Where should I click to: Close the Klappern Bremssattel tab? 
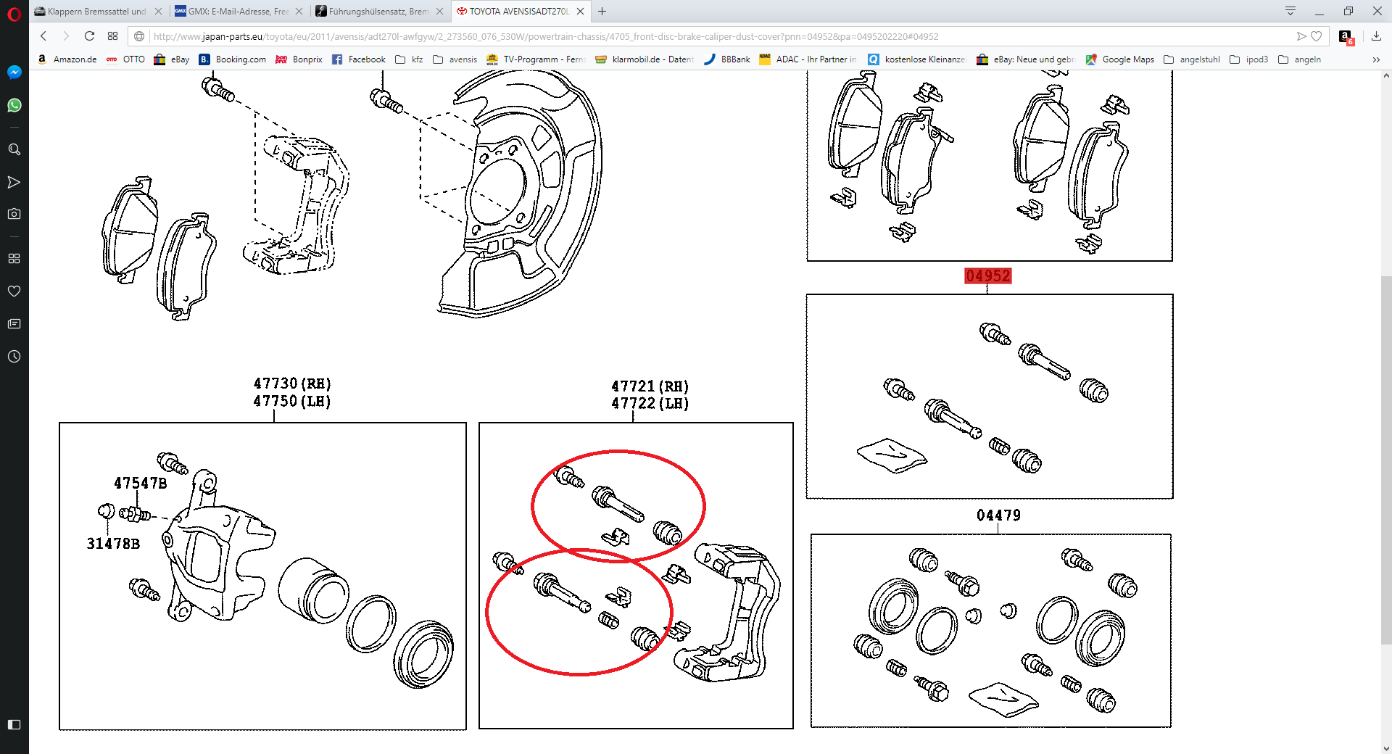(x=158, y=11)
